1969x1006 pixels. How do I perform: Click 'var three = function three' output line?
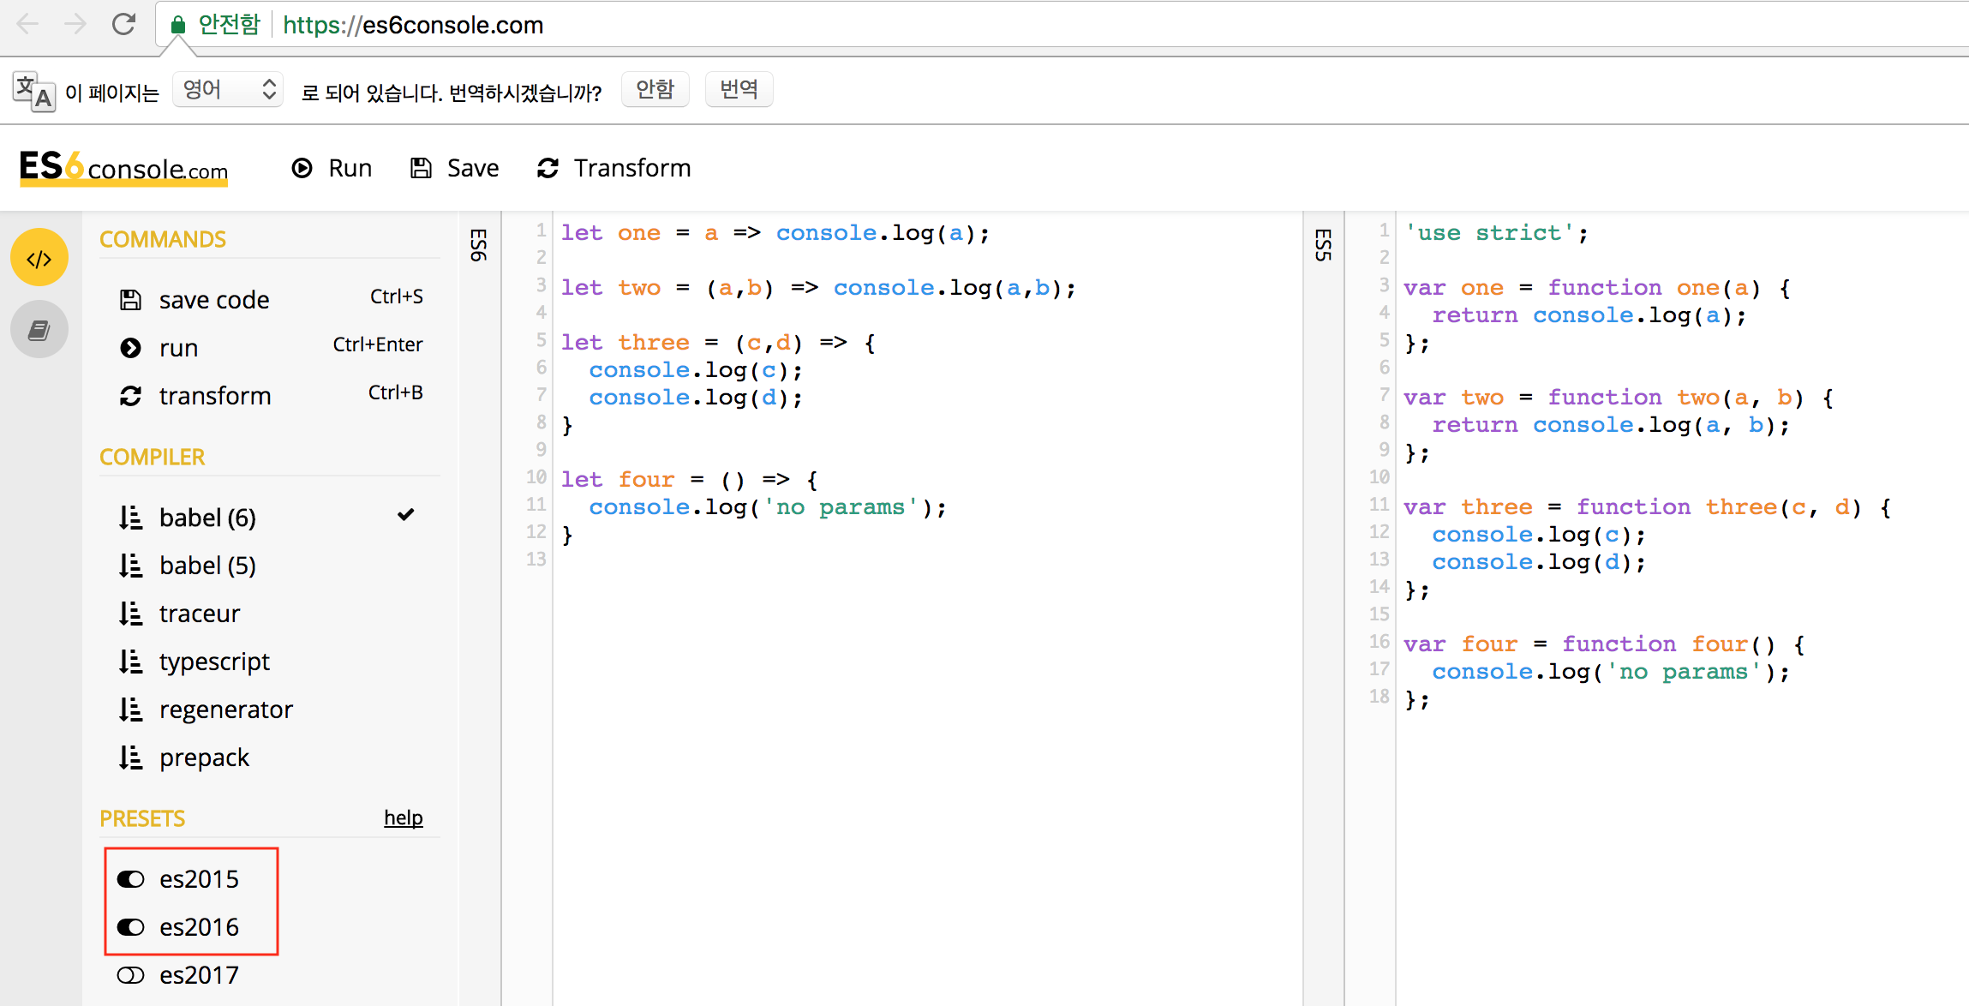[x=1647, y=507]
